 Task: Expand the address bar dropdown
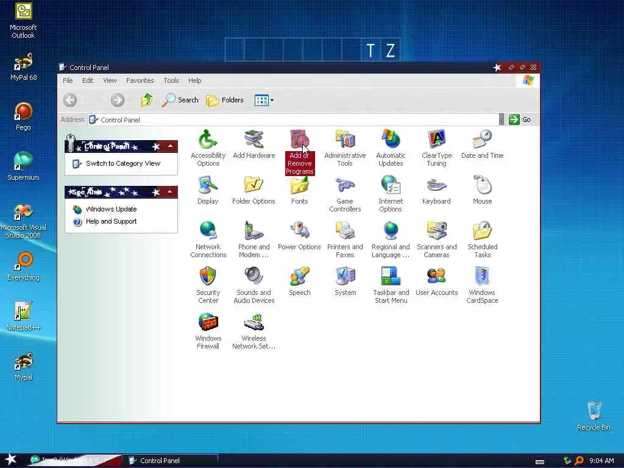pyautogui.click(x=502, y=119)
